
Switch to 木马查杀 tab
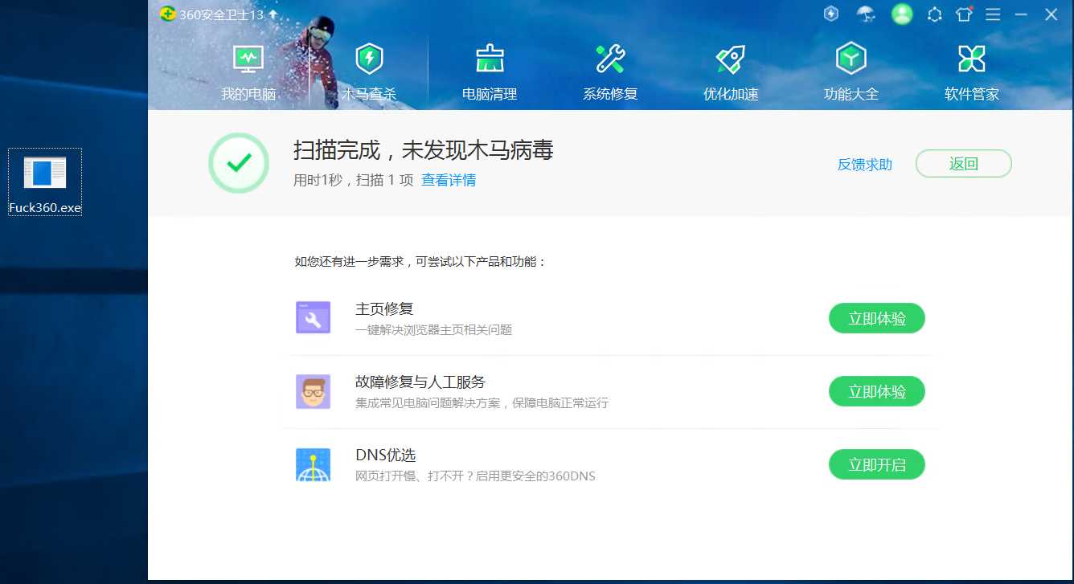369,73
